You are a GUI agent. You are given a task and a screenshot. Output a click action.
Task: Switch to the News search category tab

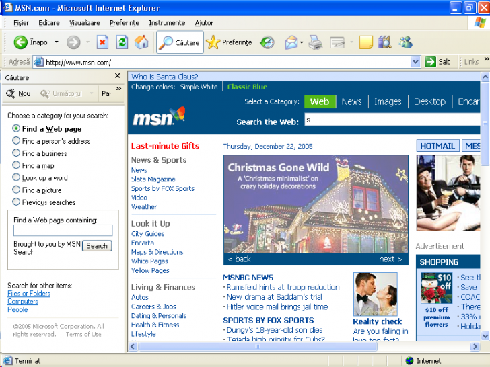pos(351,101)
